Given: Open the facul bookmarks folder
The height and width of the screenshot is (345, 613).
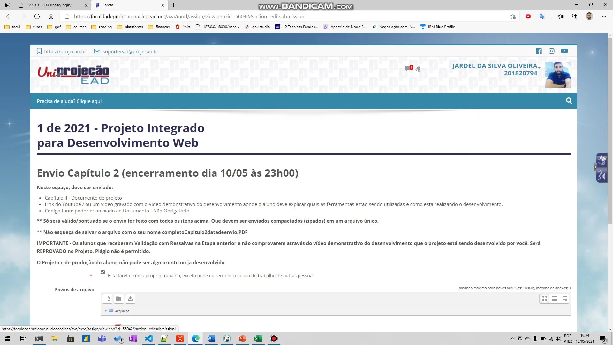Looking at the screenshot, I should point(12,27).
